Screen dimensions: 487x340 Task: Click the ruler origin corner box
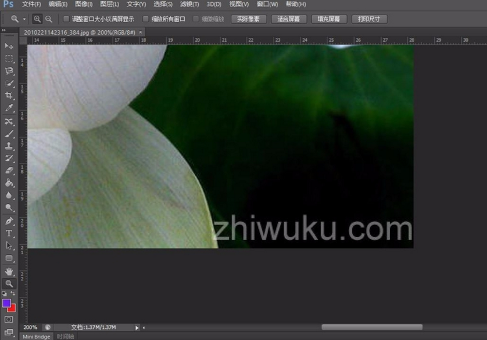[x=23, y=41]
